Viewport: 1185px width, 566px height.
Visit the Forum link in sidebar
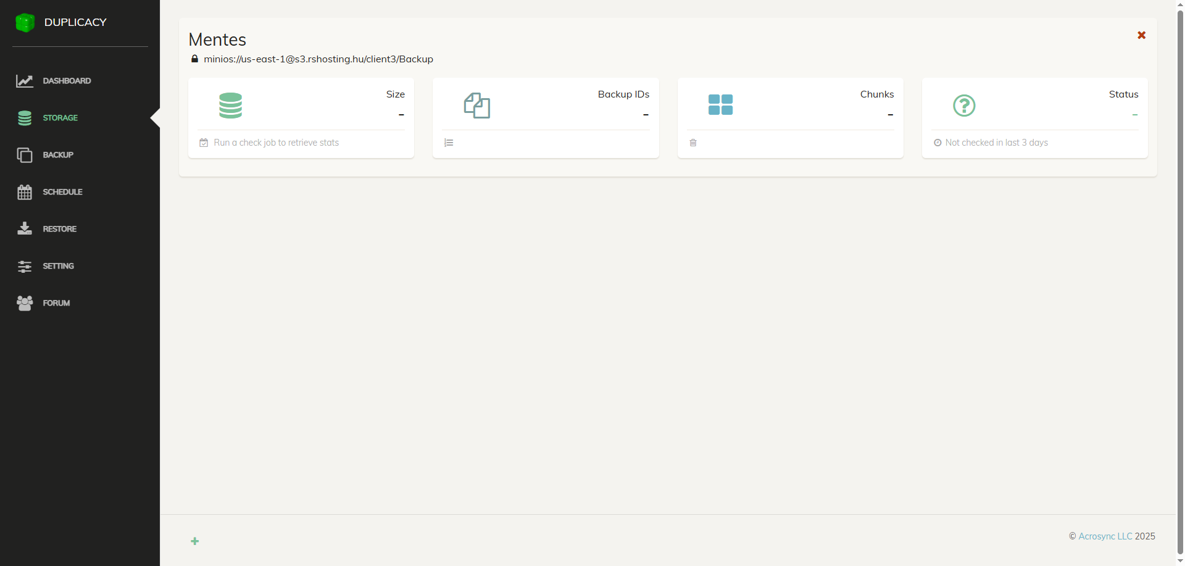(56, 303)
